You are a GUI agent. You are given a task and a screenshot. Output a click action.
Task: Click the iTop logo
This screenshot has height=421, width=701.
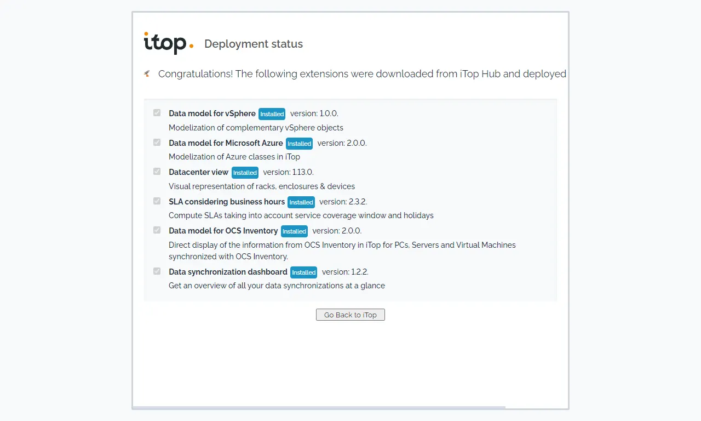169,43
